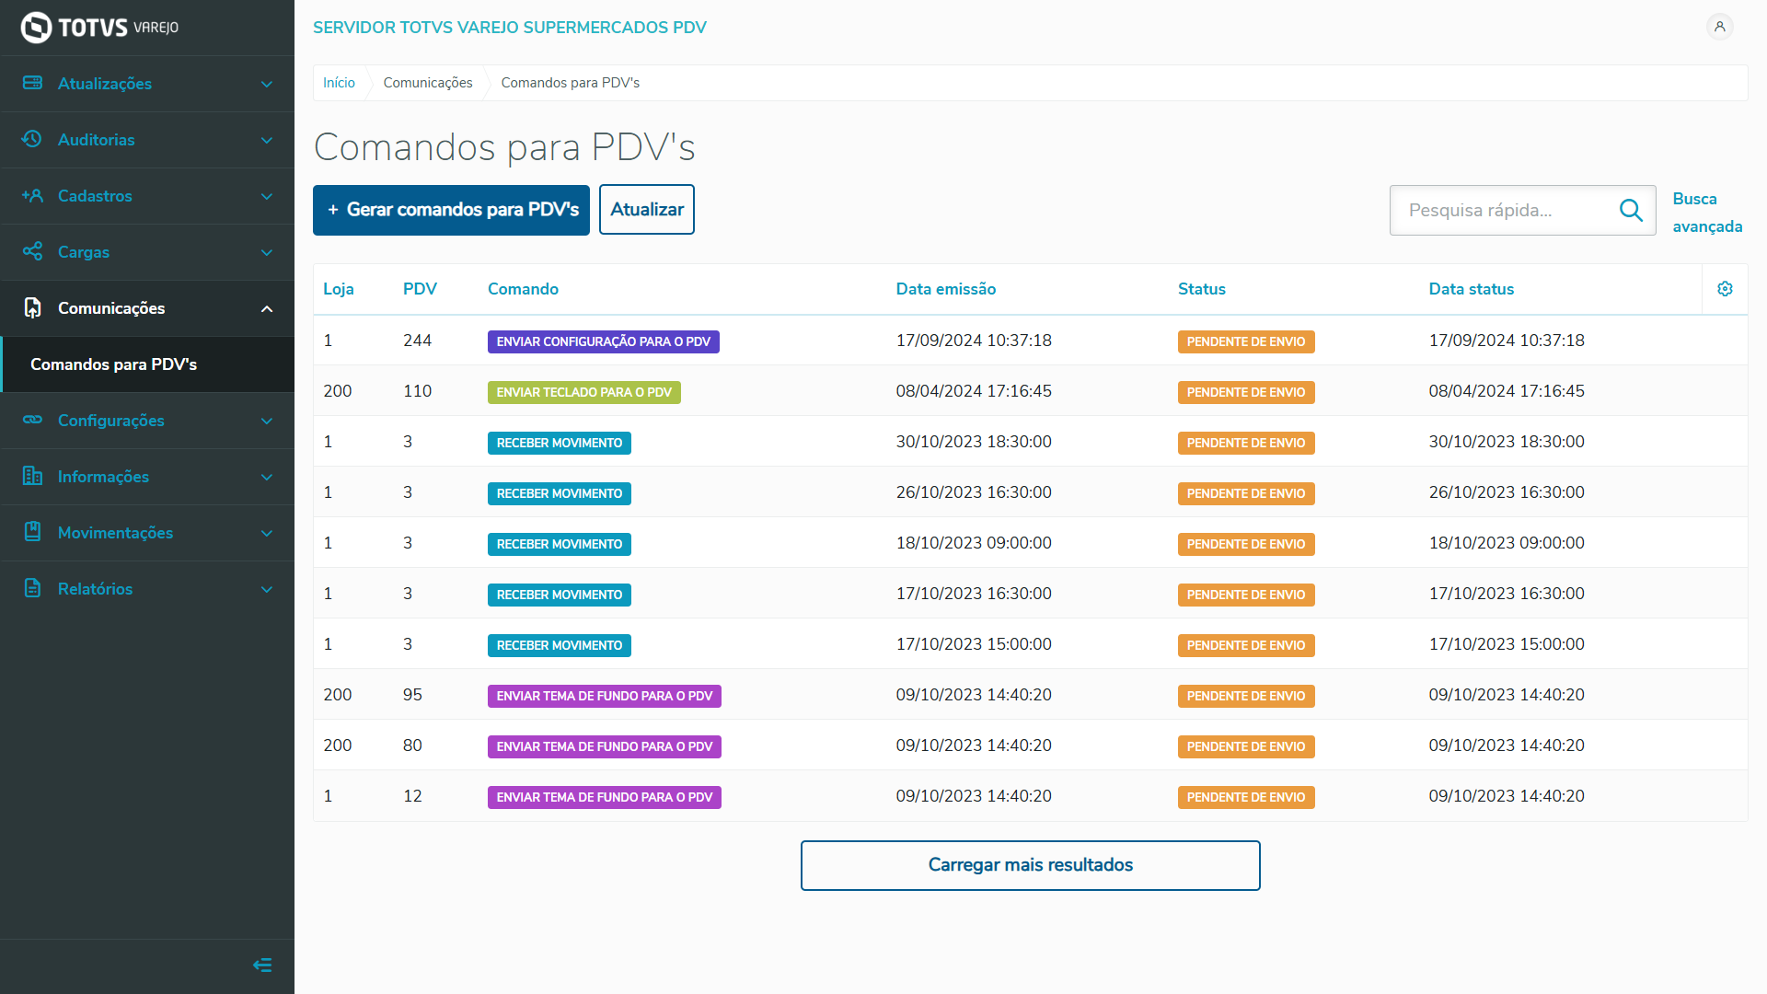
Task: Open table column settings gear
Action: coord(1725,289)
